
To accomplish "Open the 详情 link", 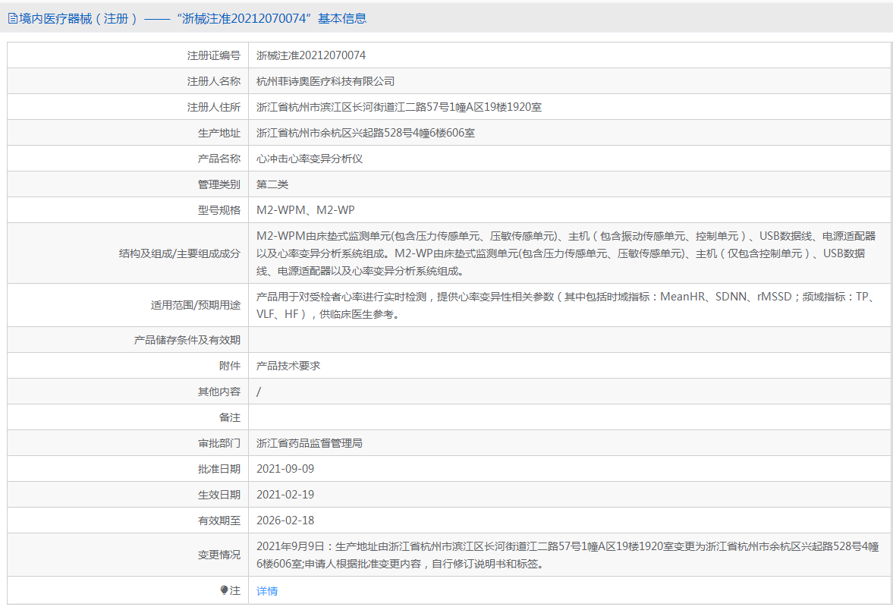I will (267, 591).
